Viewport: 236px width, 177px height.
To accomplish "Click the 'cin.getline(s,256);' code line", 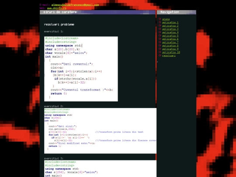I will pos(62,129).
